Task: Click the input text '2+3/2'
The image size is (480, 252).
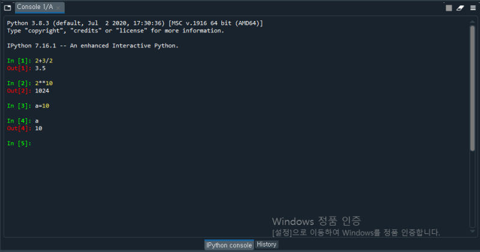Action: tap(44, 61)
